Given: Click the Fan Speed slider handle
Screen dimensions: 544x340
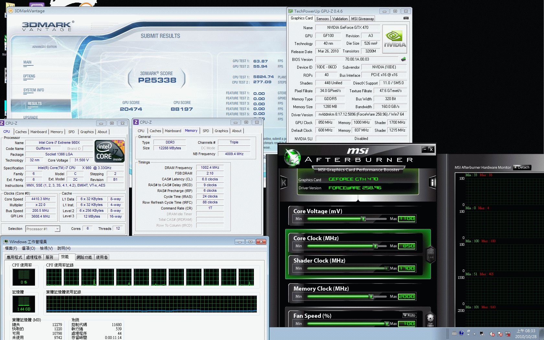Looking at the screenshot, I should [387, 324].
